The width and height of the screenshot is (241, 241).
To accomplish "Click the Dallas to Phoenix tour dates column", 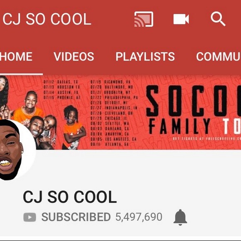I will click(62, 90).
